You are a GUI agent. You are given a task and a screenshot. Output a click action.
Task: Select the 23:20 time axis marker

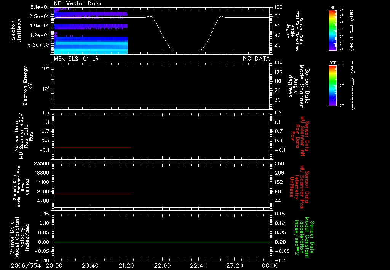click(x=234, y=265)
